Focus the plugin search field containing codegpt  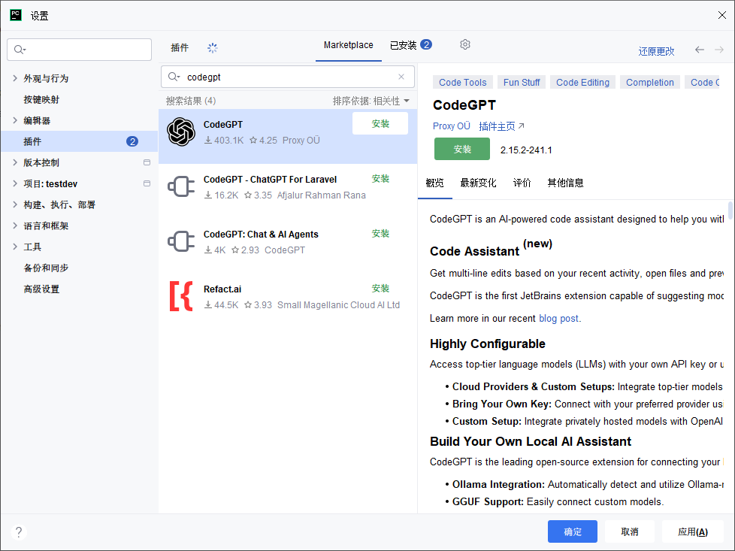tap(288, 77)
